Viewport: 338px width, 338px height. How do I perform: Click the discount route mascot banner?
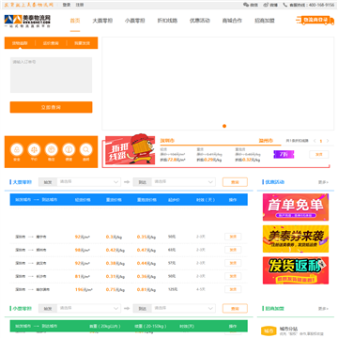(130, 150)
